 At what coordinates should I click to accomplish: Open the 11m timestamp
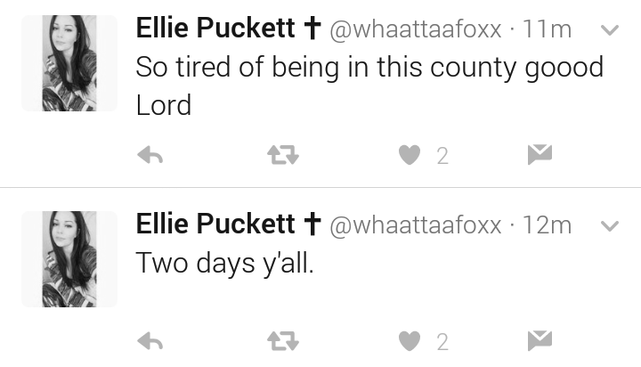point(547,29)
